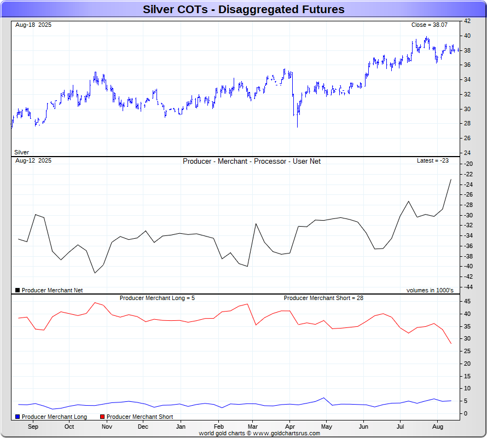Click the 'Jan' month label on x-axis

181,427
